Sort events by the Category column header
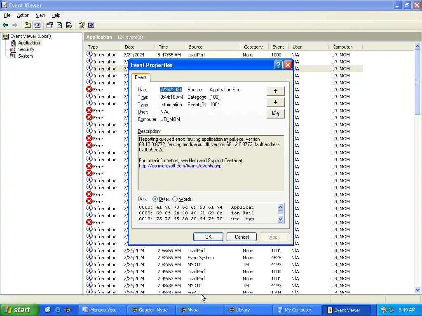Viewport: 422px width, 316px height. tap(254, 47)
